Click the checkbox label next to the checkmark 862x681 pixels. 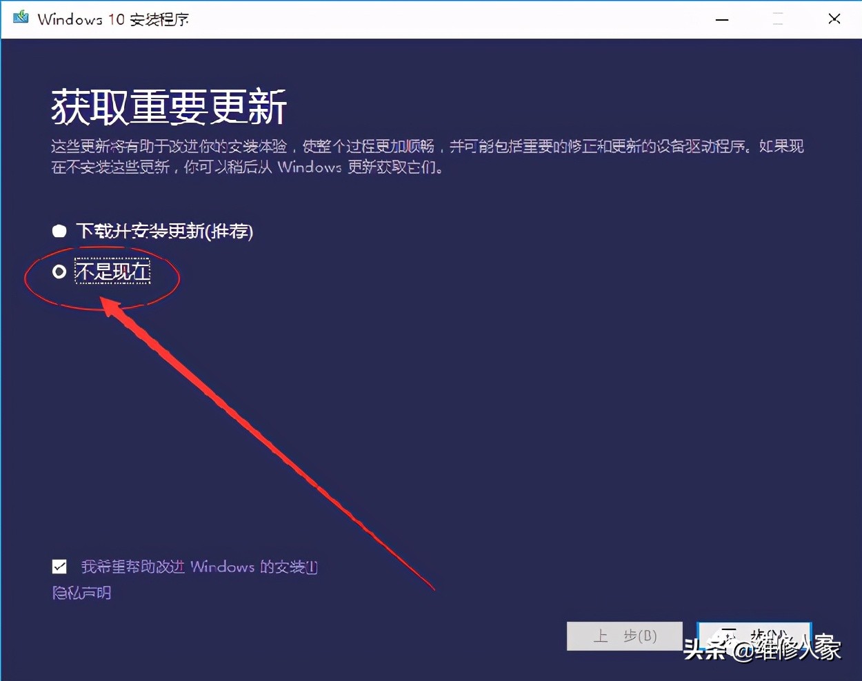pos(199,566)
